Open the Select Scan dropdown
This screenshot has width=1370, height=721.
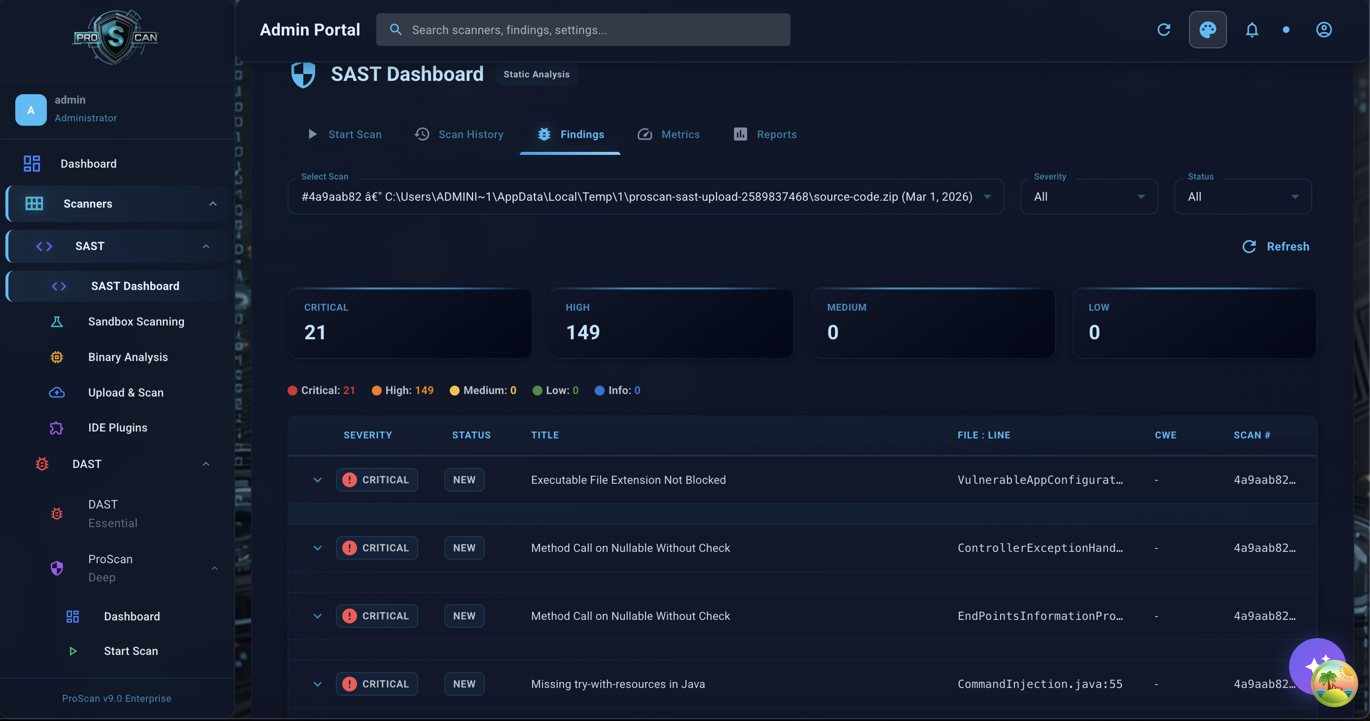point(645,197)
